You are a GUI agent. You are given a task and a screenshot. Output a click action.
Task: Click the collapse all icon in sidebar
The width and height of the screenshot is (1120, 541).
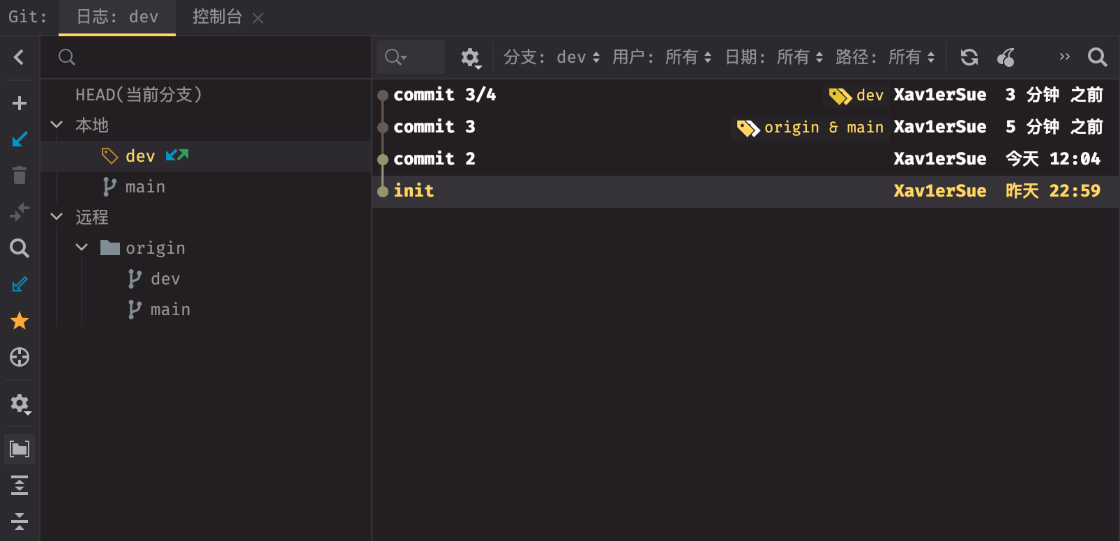[x=20, y=521]
